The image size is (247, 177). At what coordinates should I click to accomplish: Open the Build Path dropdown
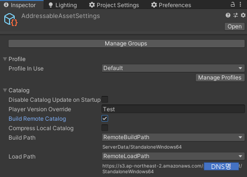[x=173, y=137]
